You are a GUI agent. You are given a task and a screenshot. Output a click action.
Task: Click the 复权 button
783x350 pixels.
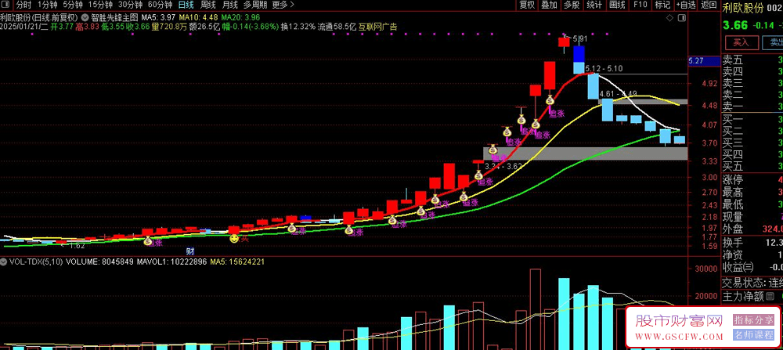tap(527, 5)
